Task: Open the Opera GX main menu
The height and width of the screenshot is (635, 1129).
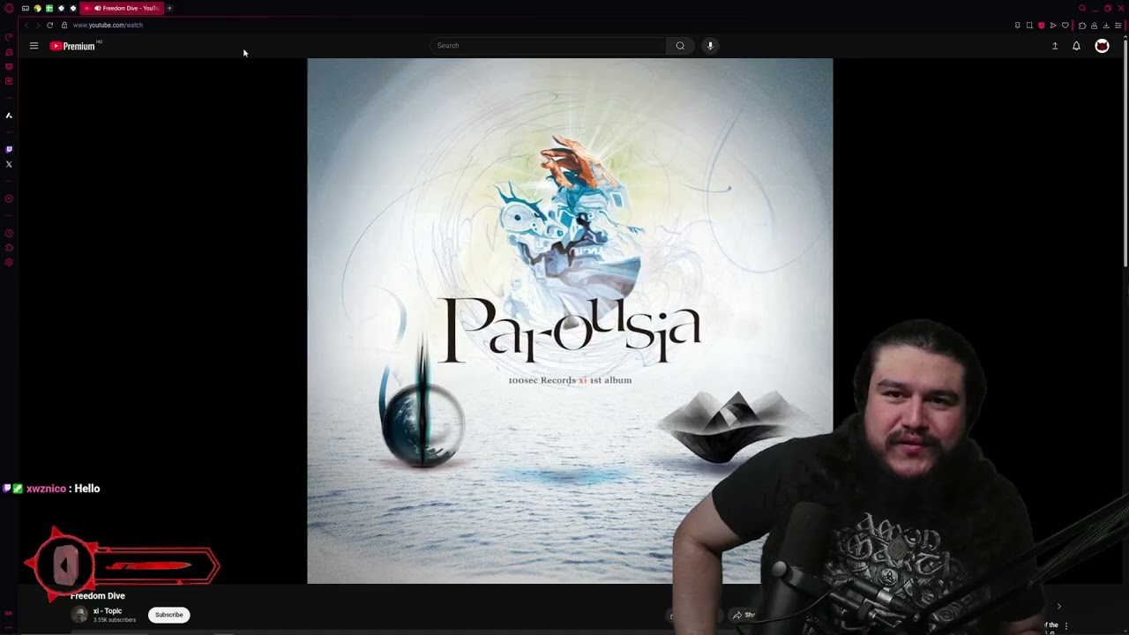Action: (x=9, y=8)
